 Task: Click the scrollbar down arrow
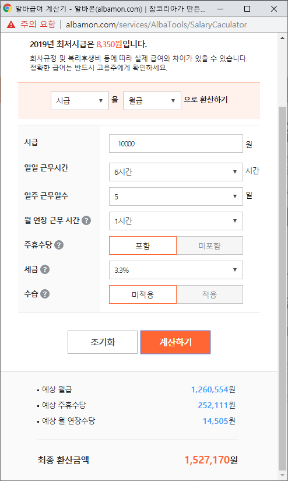(x=282, y=475)
